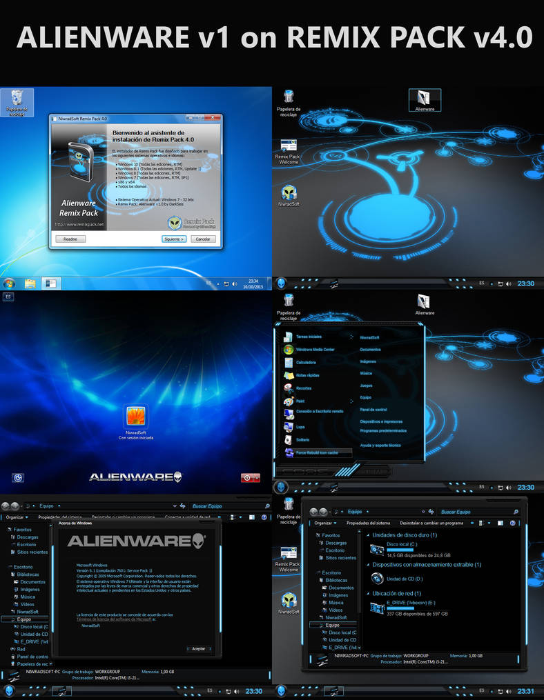This screenshot has width=544, height=700.
Task: Click Cancelar in the Remix Pack installer
Action: [x=203, y=239]
